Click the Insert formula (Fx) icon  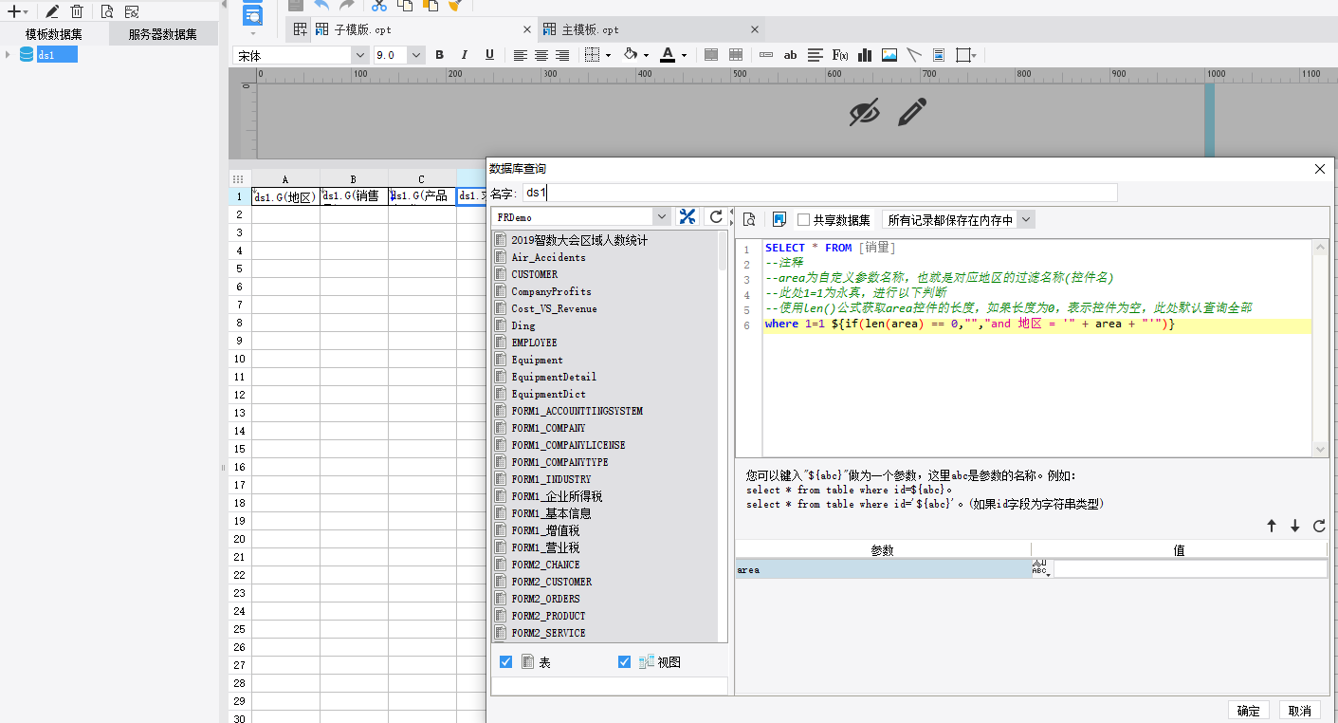[839, 55]
